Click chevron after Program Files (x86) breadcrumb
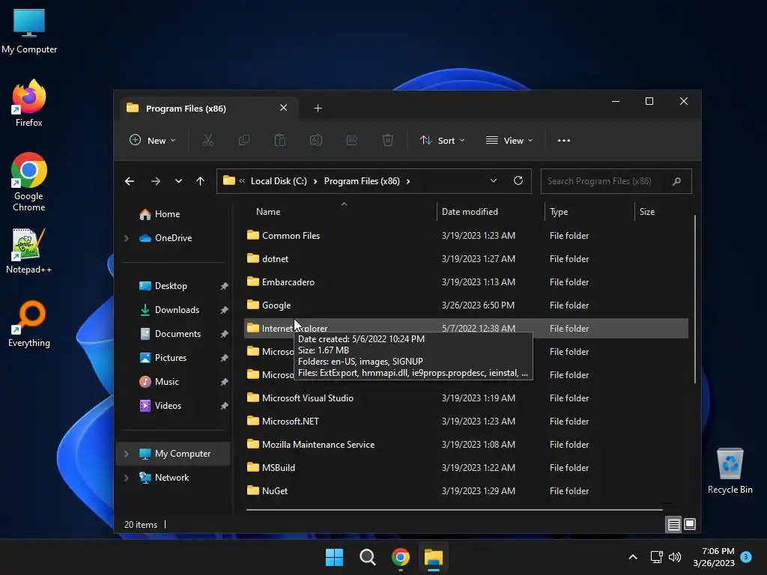767x575 pixels. click(x=408, y=181)
